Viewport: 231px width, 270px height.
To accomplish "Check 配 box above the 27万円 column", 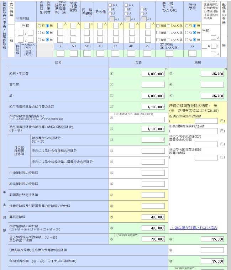I will click(110, 9).
